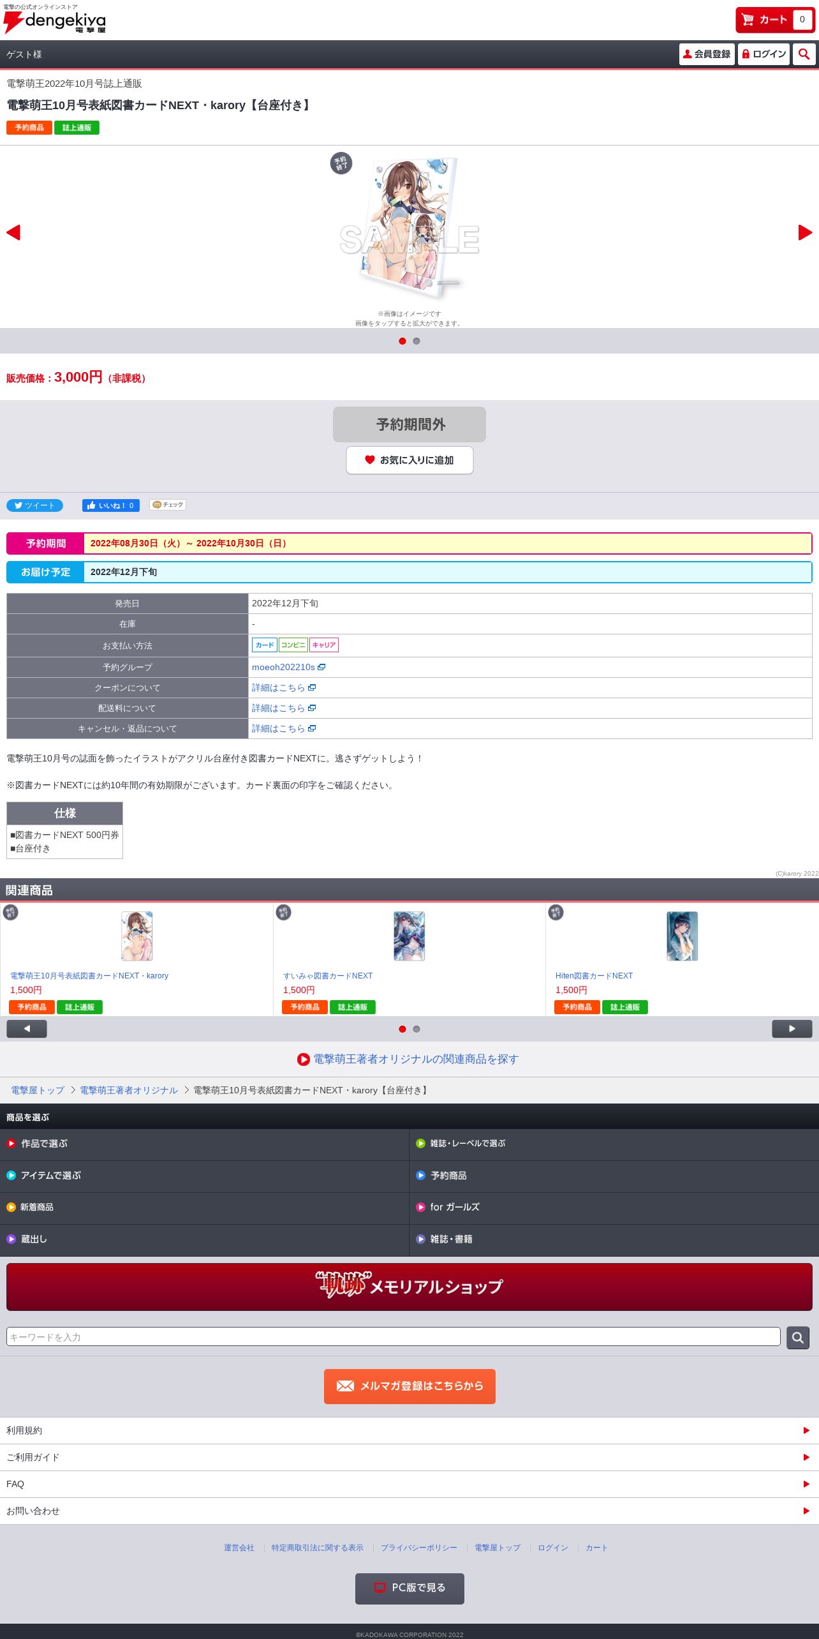Screen dimensions: 819x1639
Task: Open the shopping cart button
Action: click(776, 20)
